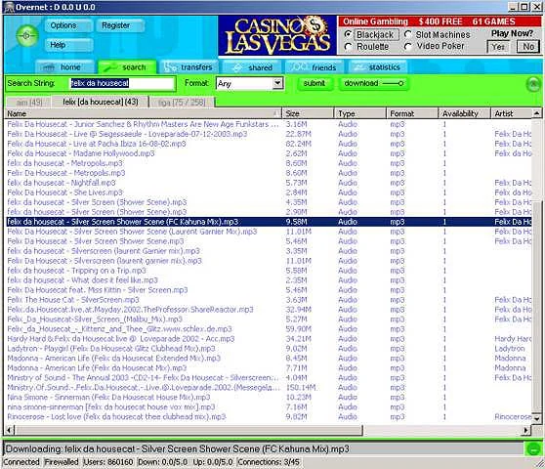Select 'Felix The House Cat - SilverScreen.mp3' row
545x469 pixels.
pos(269,300)
